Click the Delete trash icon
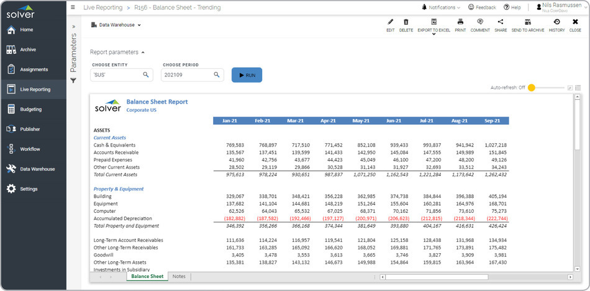Screen dimensions: 590x291 click(x=406, y=22)
